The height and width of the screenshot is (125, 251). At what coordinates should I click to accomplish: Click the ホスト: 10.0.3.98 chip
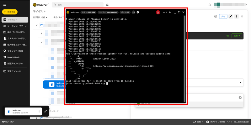tap(88, 12)
